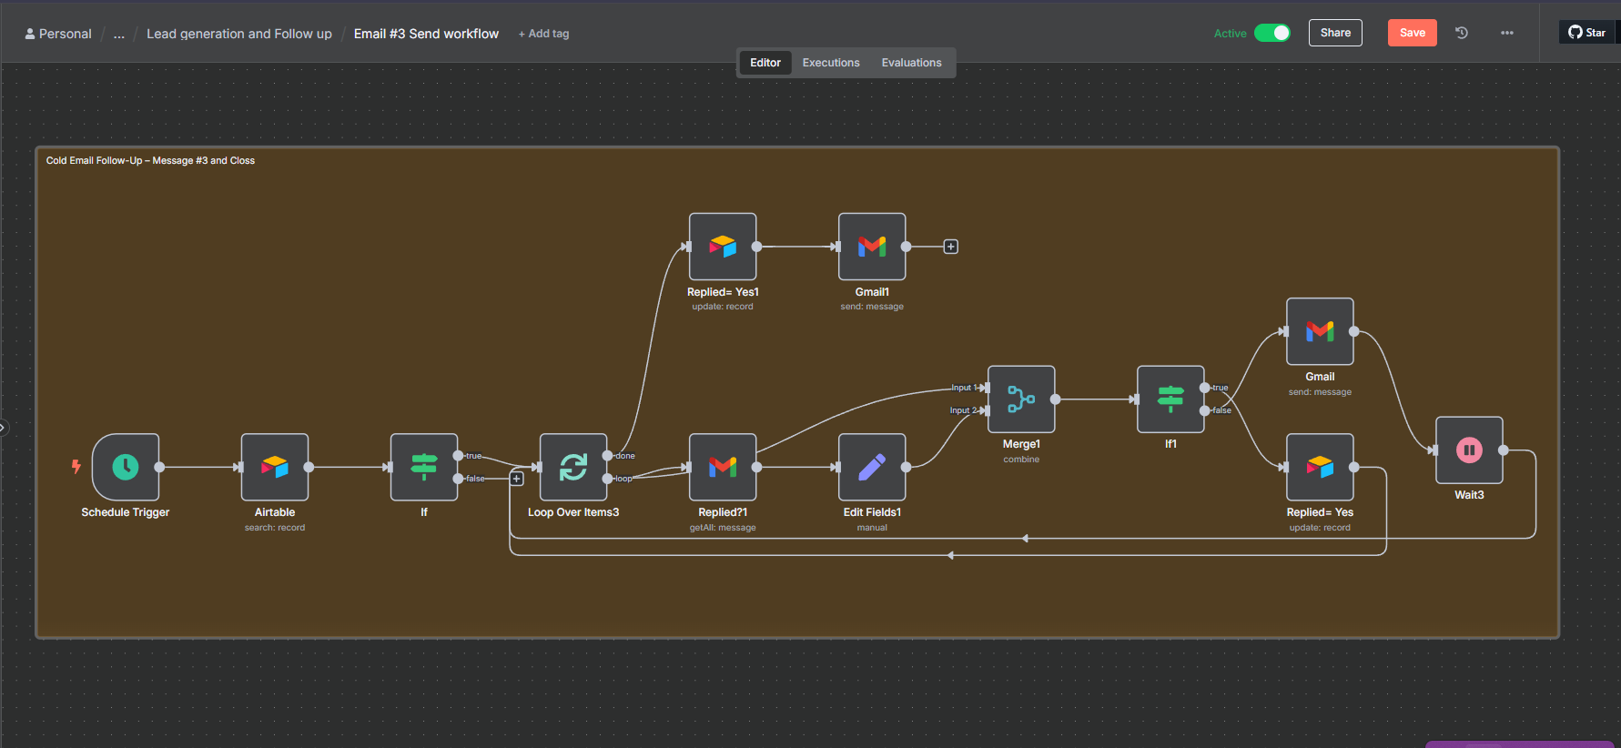Open the three-dots workflow options menu

(x=1507, y=33)
